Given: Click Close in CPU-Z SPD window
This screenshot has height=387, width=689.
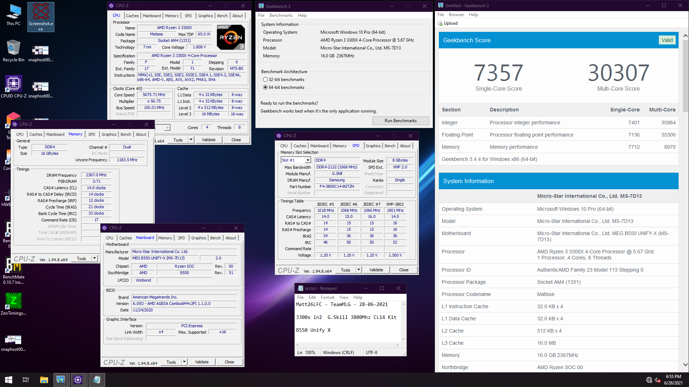Looking at the screenshot, I should (404, 270).
